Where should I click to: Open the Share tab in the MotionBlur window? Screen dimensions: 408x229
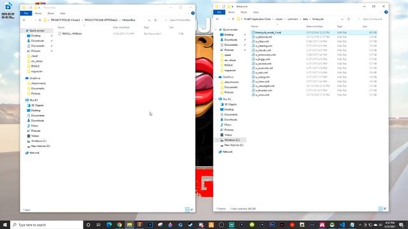point(50,13)
